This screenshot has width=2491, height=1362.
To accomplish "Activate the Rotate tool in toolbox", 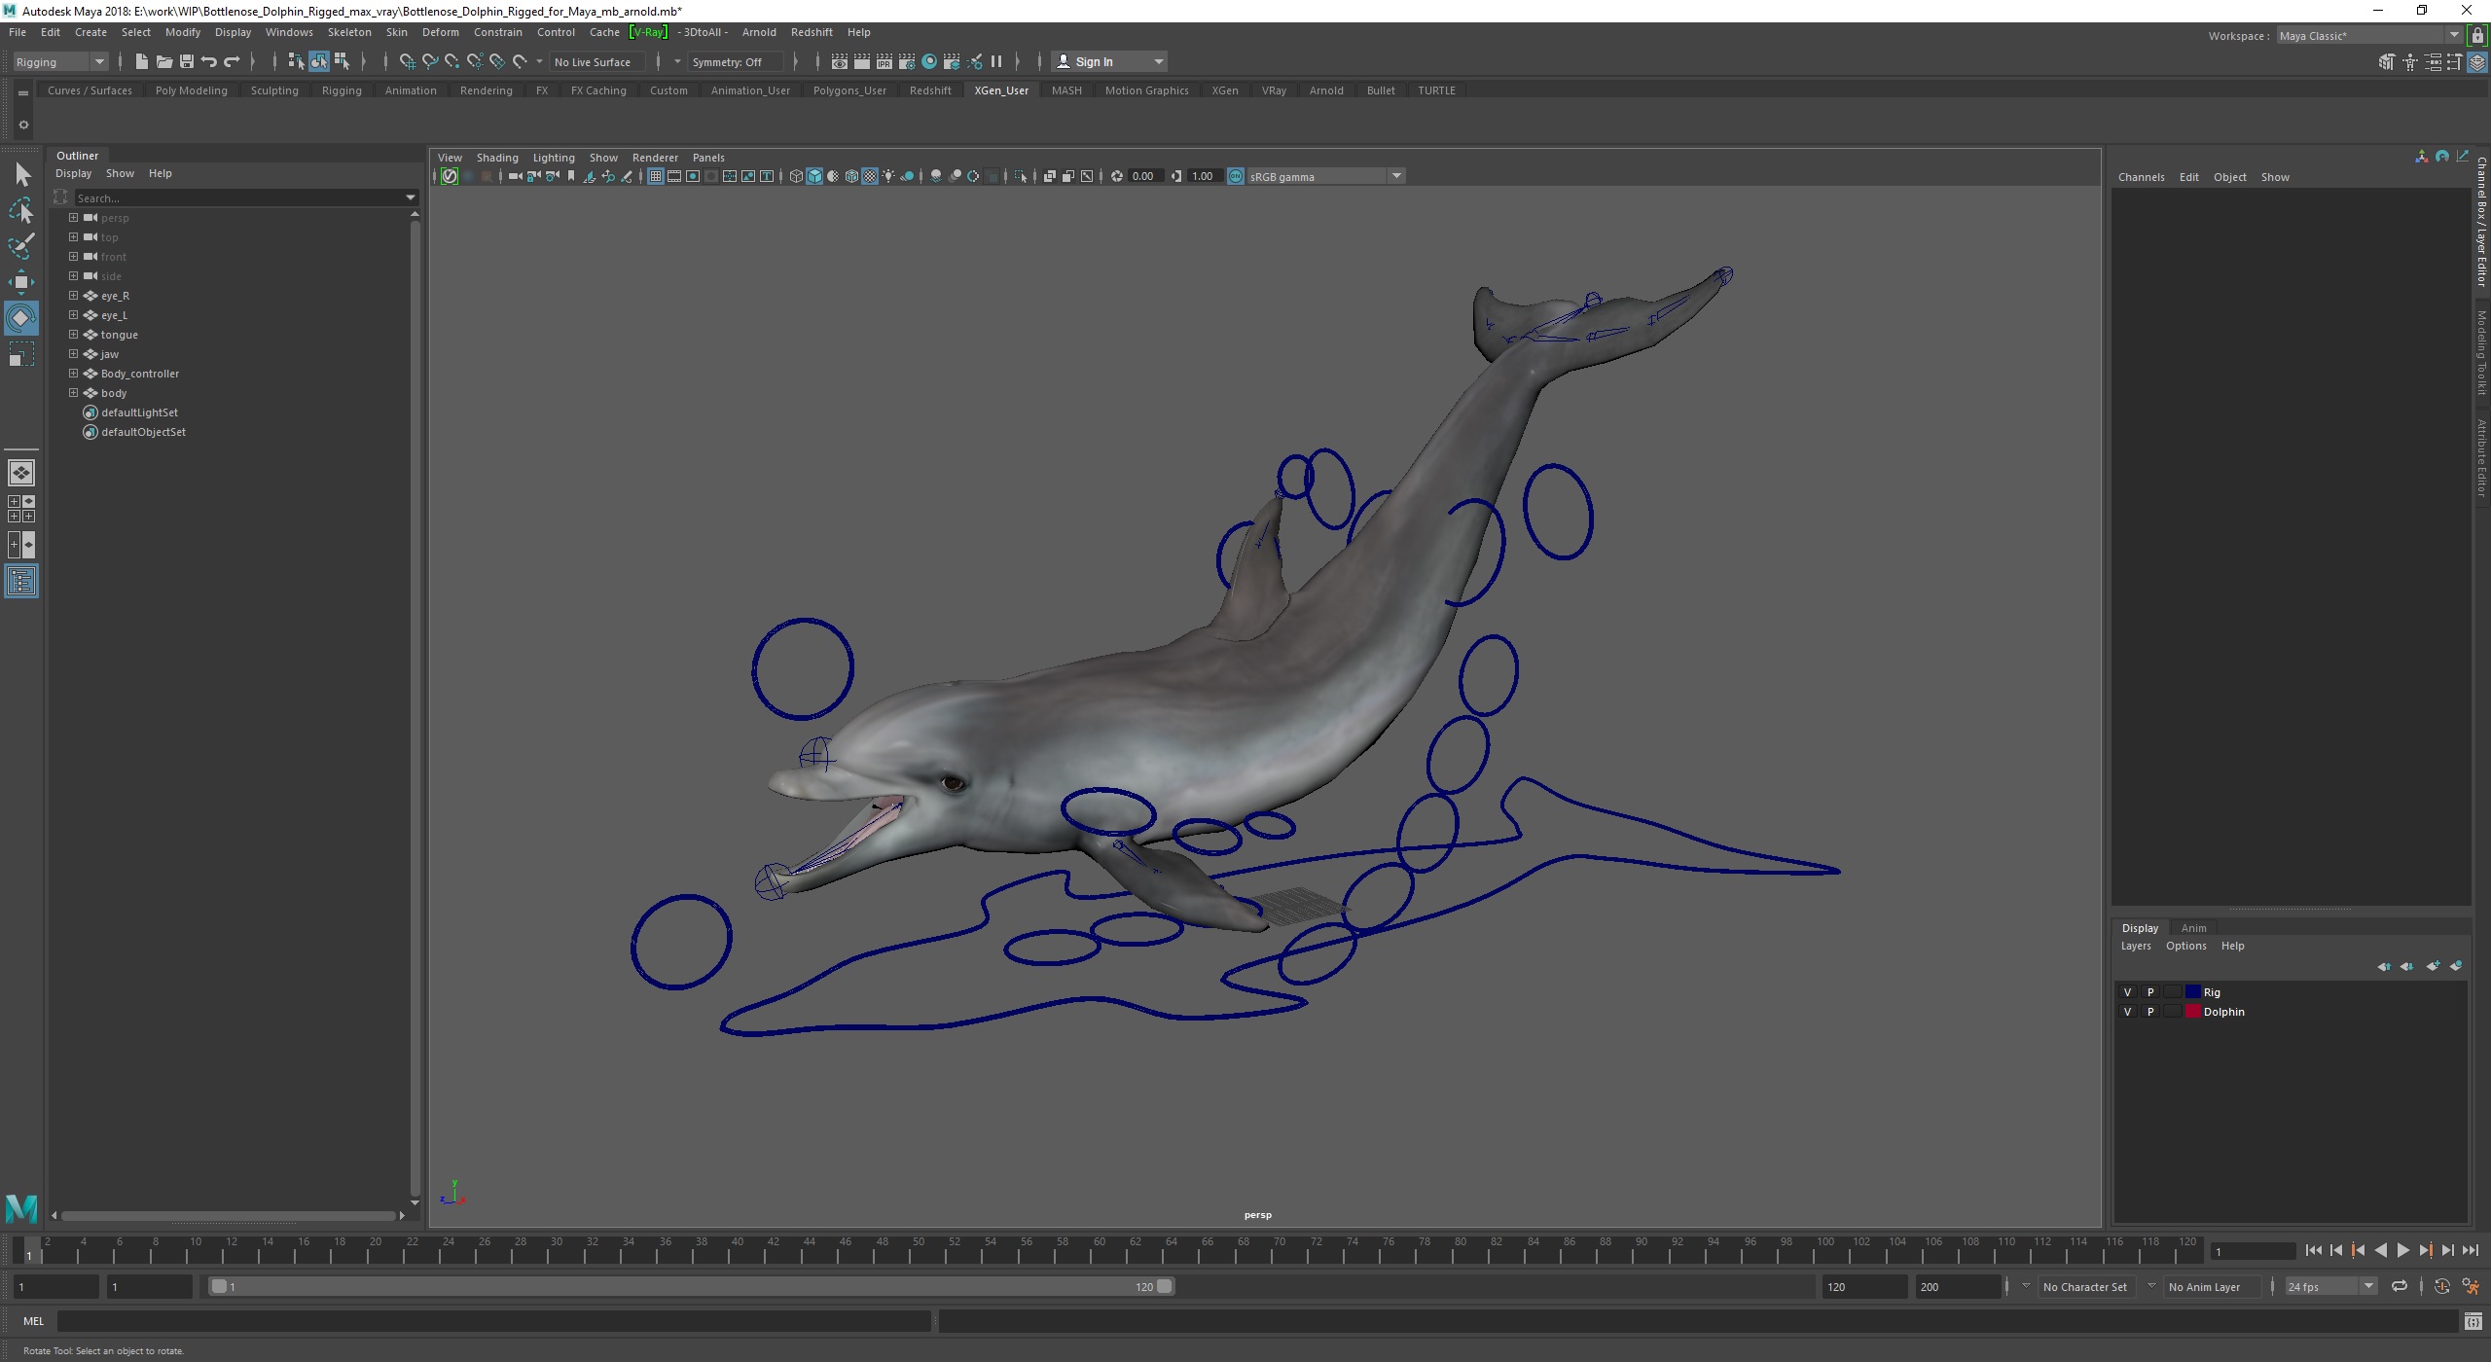I will click(x=21, y=318).
